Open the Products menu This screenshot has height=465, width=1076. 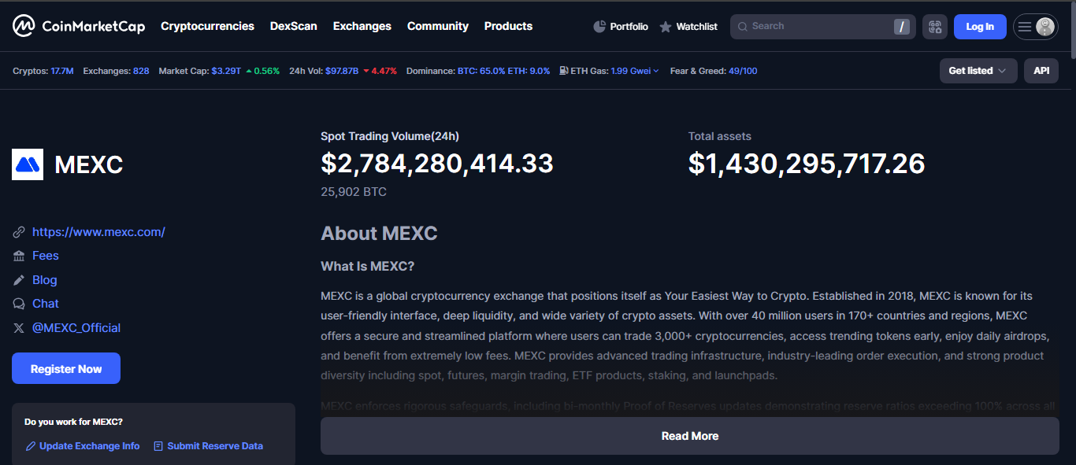tap(508, 26)
